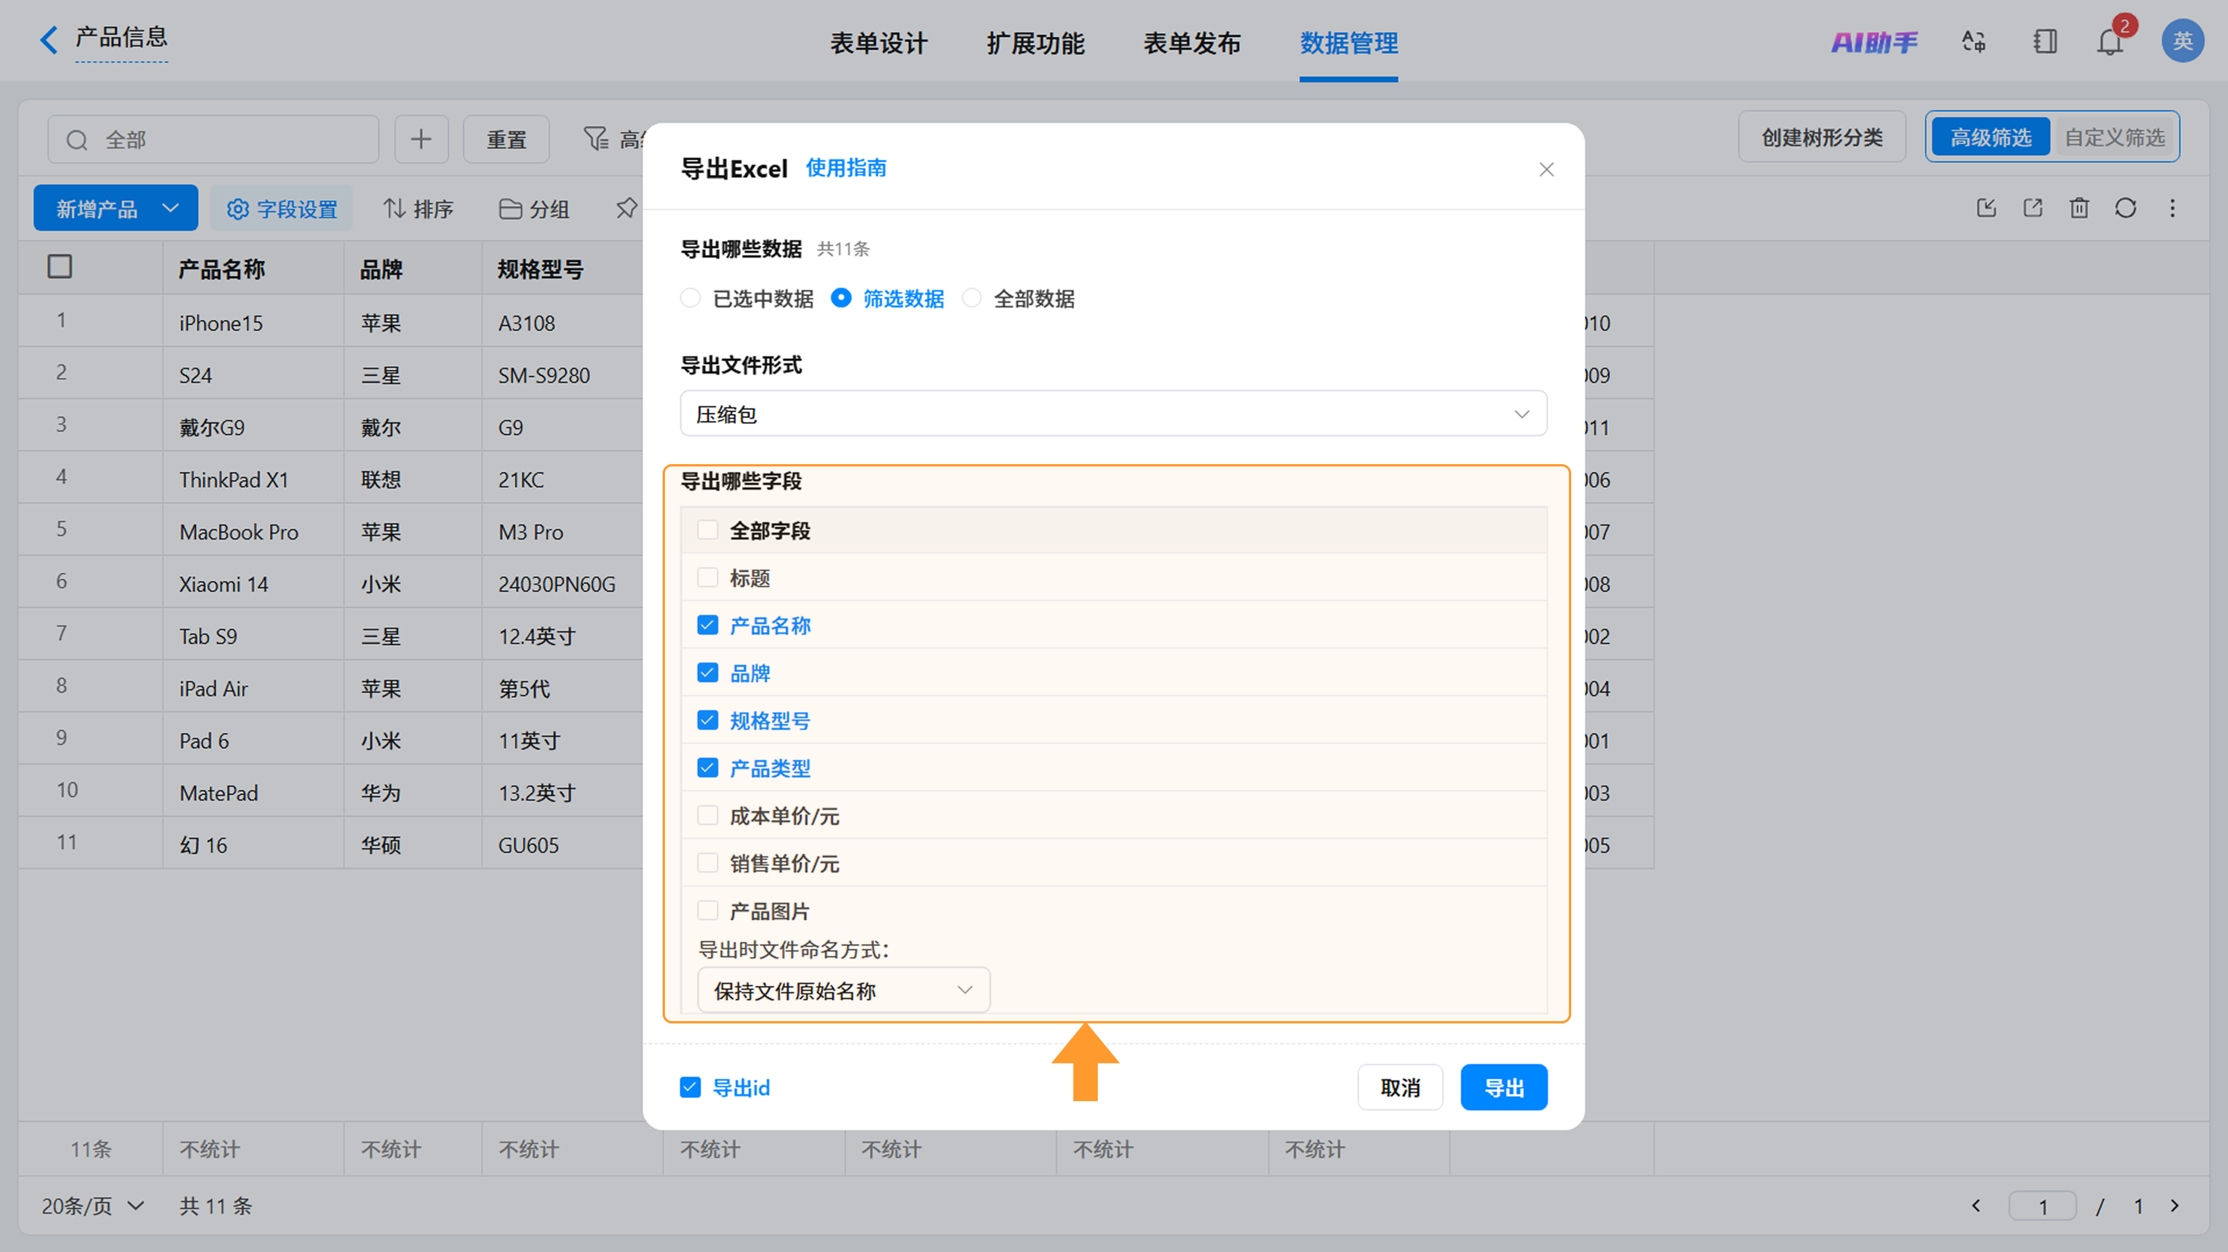The width and height of the screenshot is (2228, 1252).
Task: Check the 产品图片 field checkbox
Action: click(707, 910)
